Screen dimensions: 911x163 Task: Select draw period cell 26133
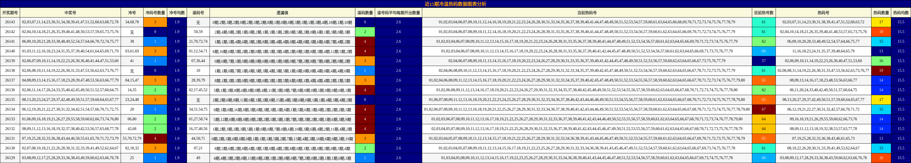tap(10, 119)
